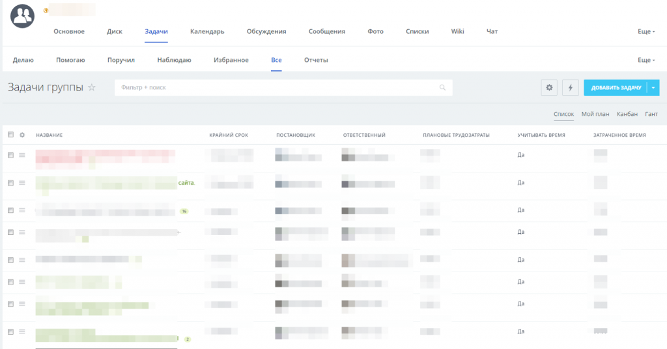Sort by the Ответственный column header
The height and width of the screenshot is (349, 667).
(x=364, y=135)
